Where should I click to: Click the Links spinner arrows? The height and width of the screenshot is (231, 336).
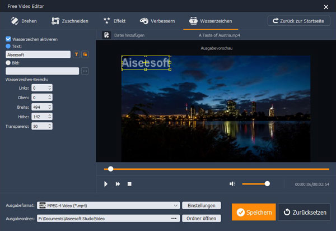click(50, 87)
